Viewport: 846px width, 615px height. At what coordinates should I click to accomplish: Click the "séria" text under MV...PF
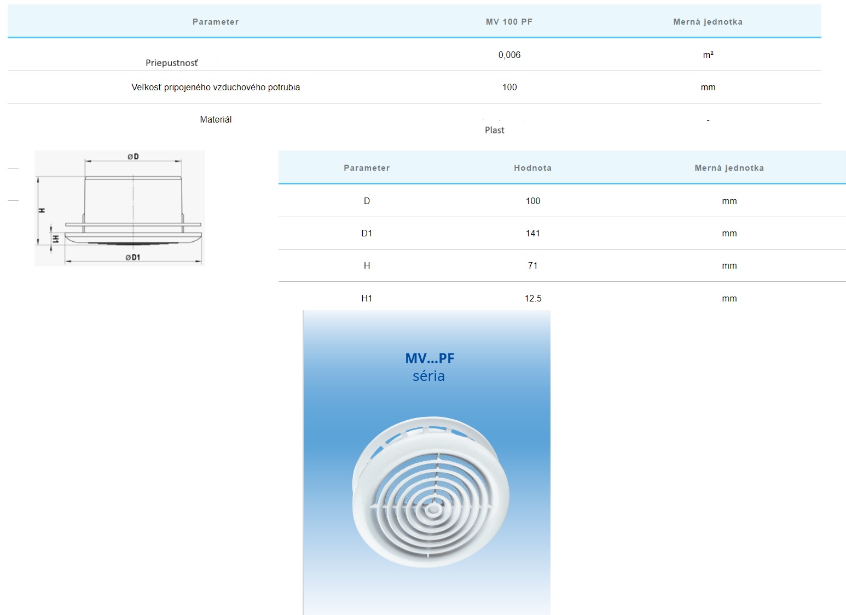[x=428, y=376]
